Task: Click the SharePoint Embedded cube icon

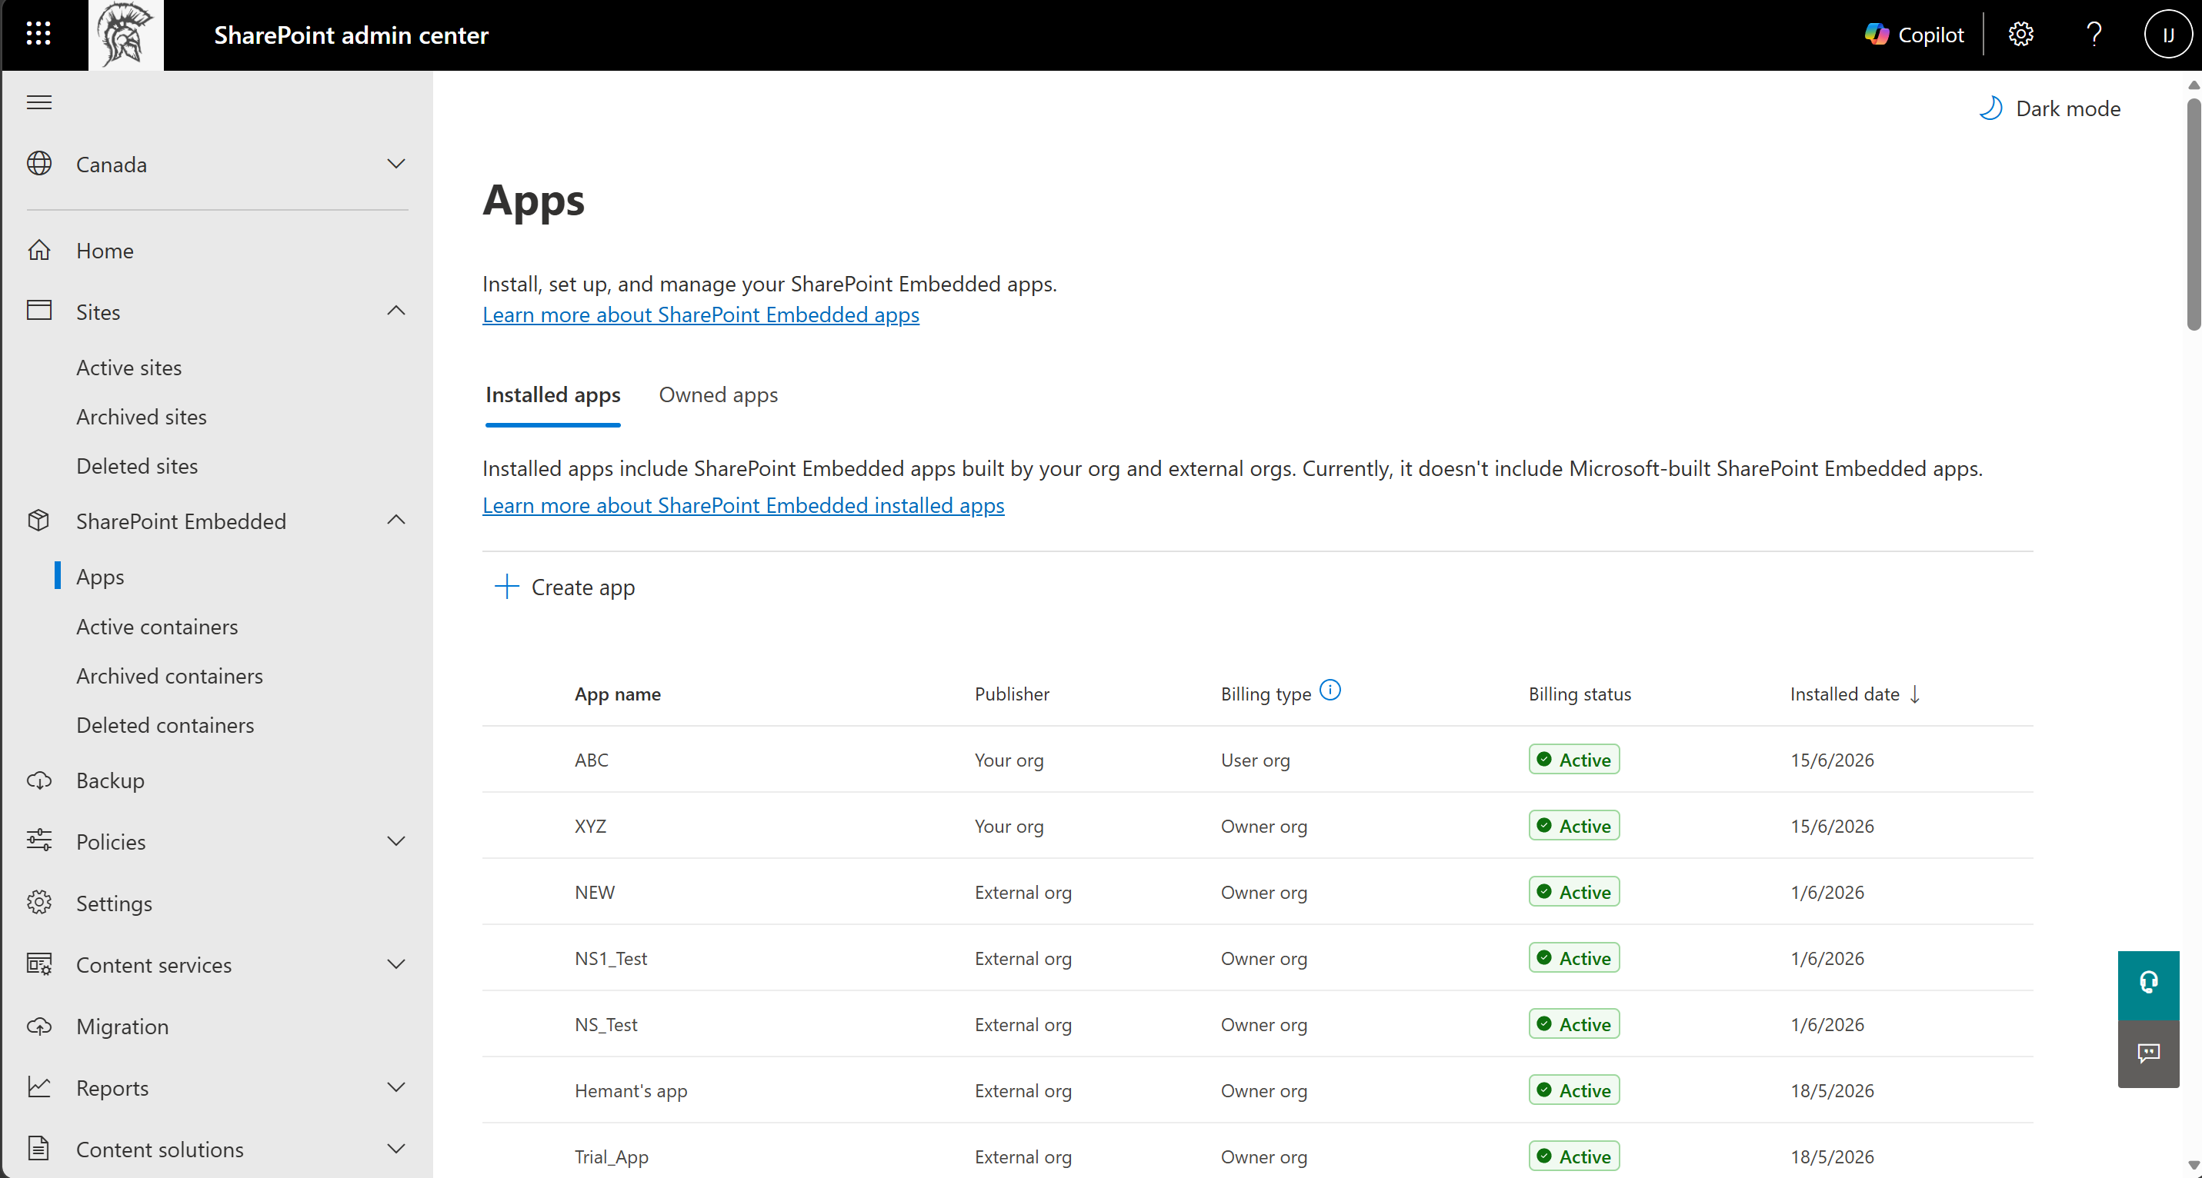Action: point(39,521)
